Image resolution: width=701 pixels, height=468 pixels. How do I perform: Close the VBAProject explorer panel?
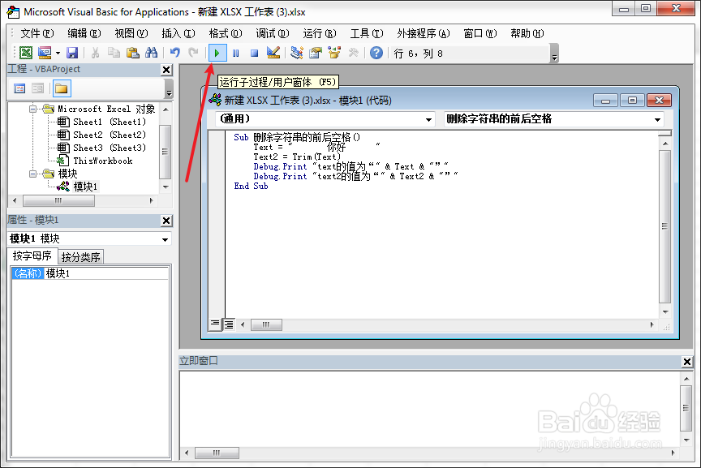click(x=166, y=70)
